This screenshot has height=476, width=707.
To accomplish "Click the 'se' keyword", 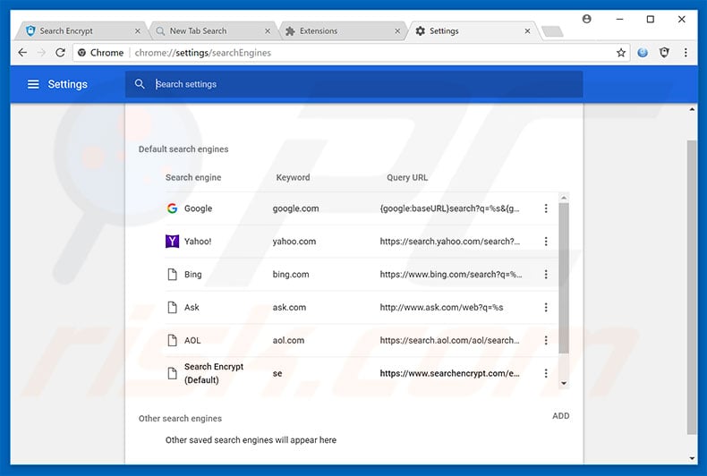I will click(277, 373).
